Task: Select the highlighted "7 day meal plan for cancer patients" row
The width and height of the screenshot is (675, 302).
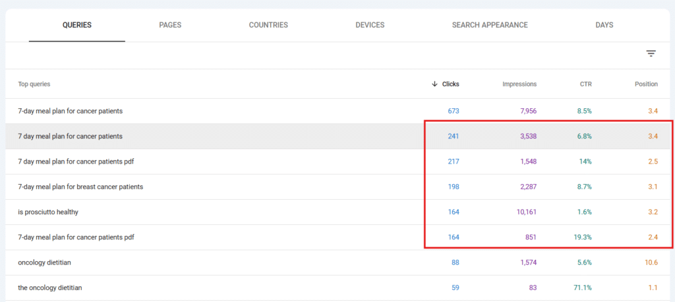Action: point(337,136)
